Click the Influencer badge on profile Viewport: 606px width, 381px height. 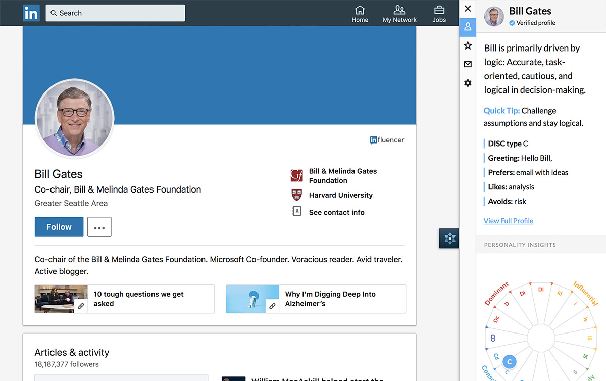[x=387, y=140]
